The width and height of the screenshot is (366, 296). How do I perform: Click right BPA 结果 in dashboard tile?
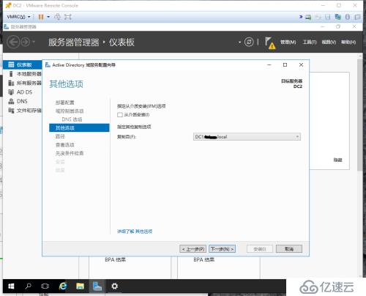pos(203,259)
